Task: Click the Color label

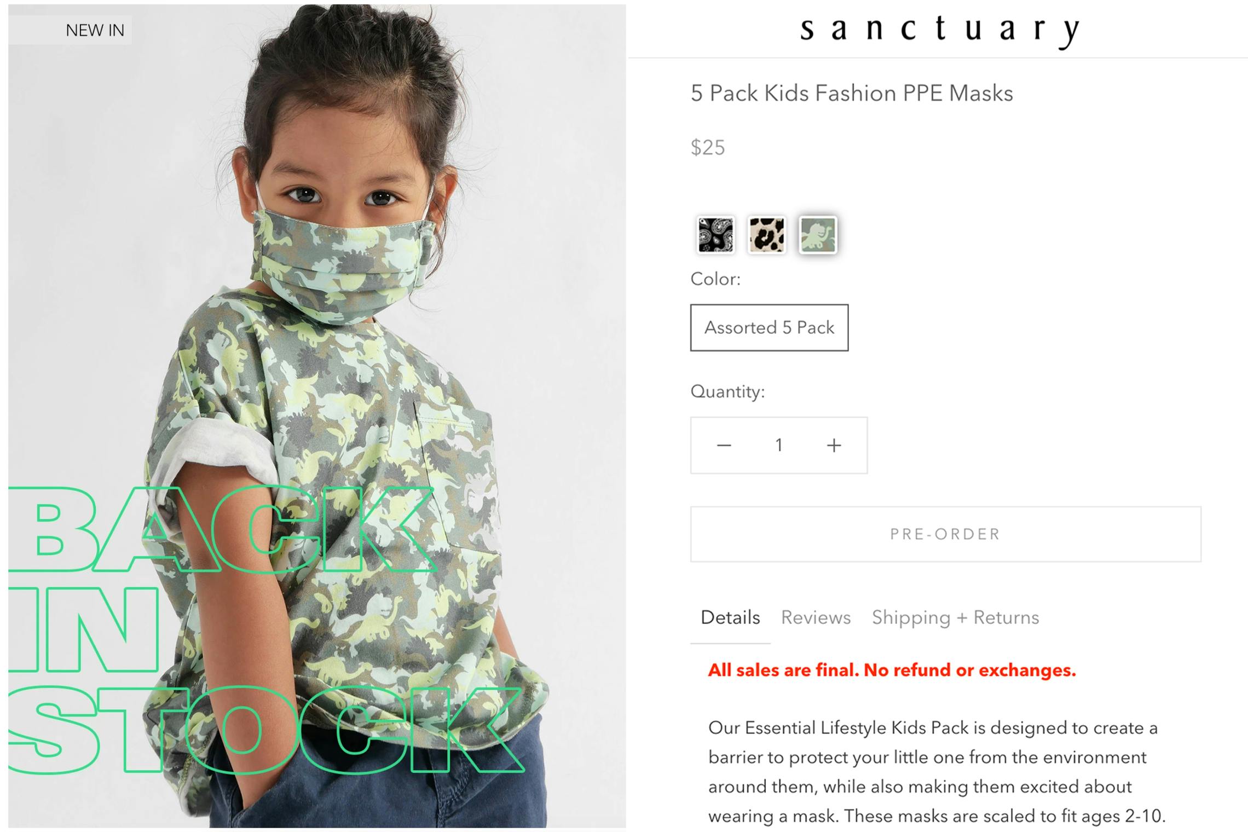Action: pos(715,279)
